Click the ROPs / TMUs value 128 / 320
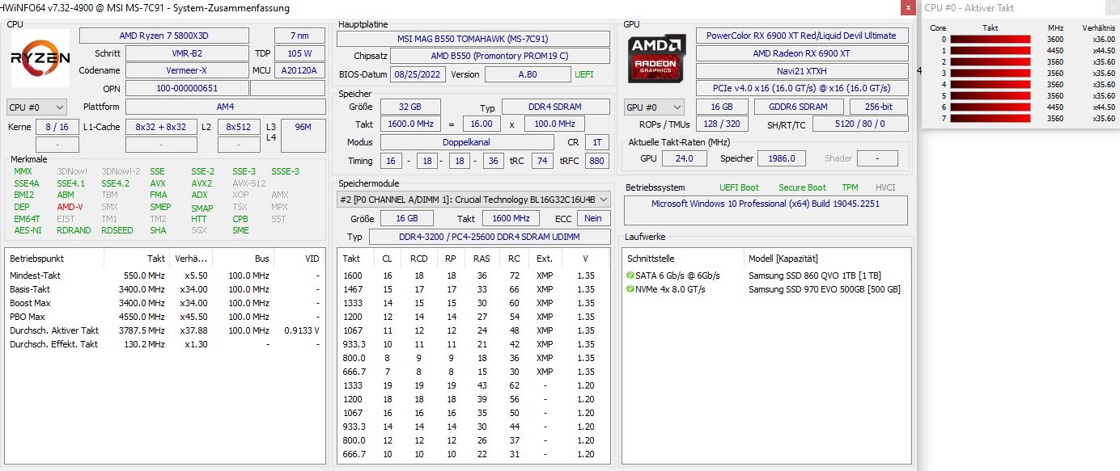The image size is (1120, 471). click(x=721, y=124)
